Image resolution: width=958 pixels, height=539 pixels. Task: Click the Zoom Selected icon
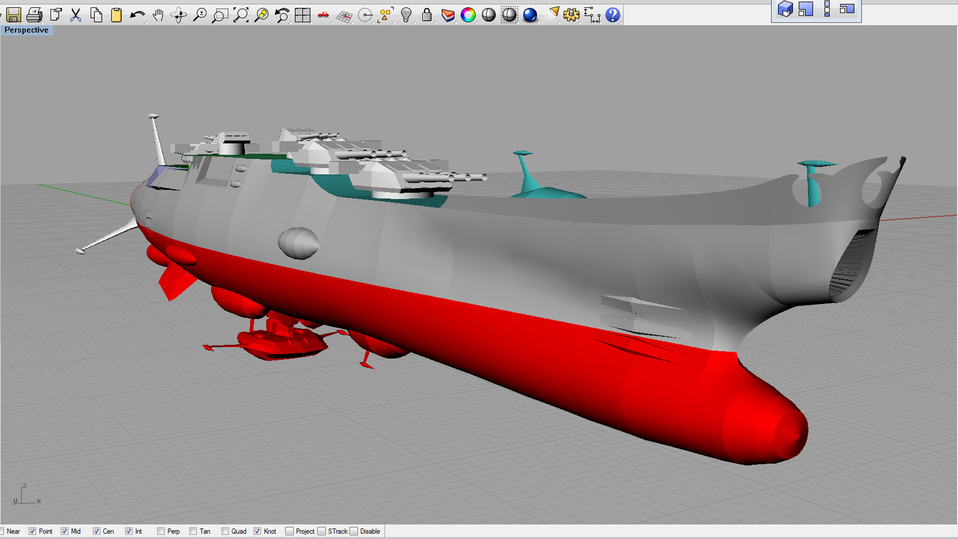[261, 15]
